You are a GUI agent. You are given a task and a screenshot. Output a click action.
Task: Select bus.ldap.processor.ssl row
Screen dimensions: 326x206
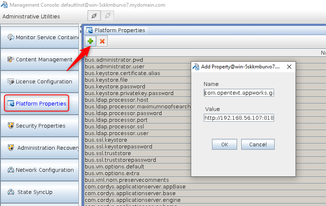pos(138,126)
